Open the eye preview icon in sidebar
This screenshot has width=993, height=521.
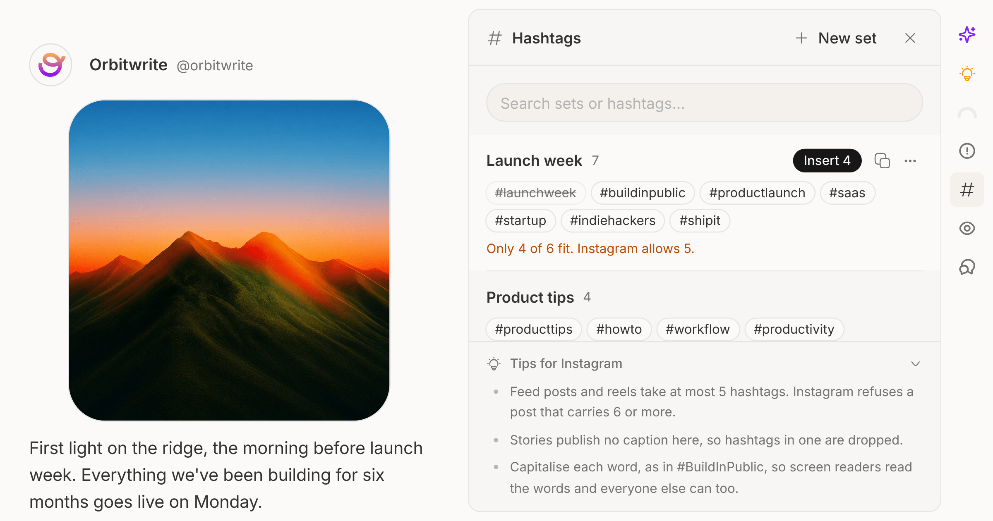967,228
